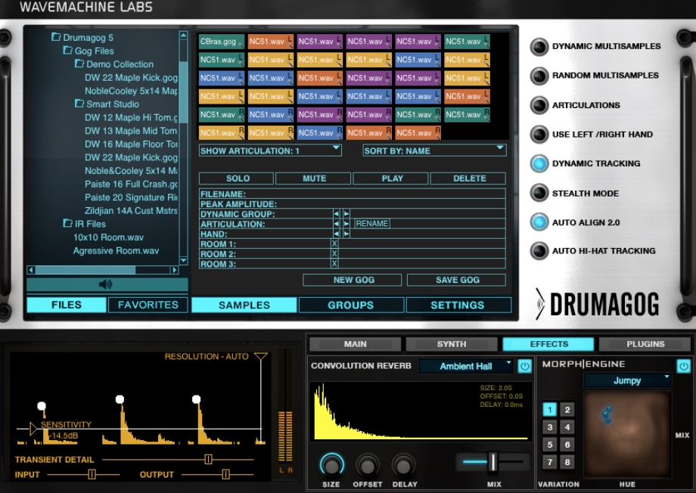Screen dimensions: 696x493
Task: Switch to the SETTINGS tab
Action: pos(458,305)
